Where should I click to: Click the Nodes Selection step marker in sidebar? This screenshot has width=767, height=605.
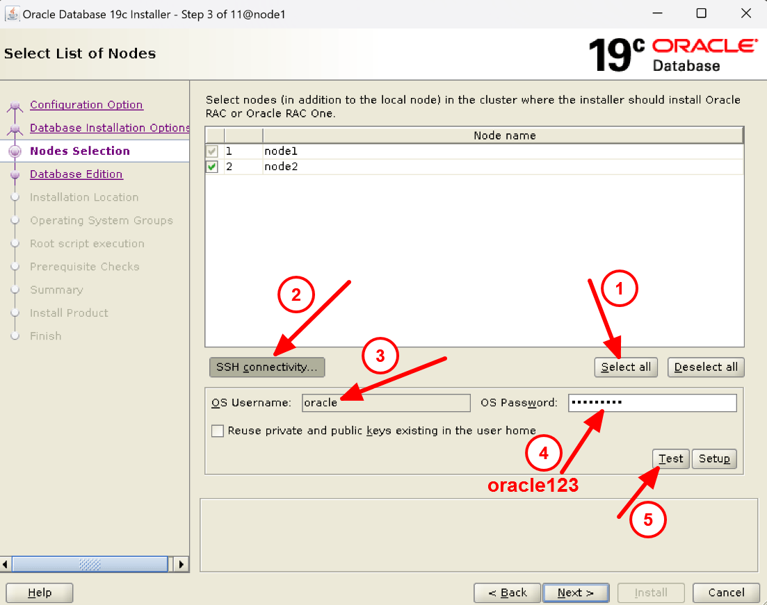tap(15, 151)
